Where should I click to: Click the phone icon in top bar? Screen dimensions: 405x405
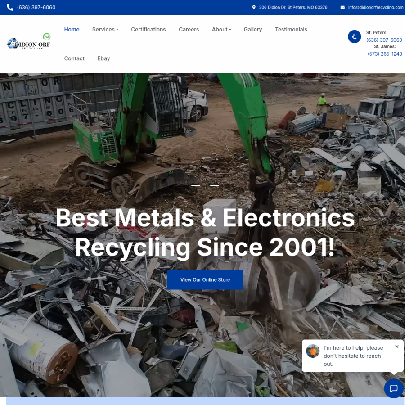click(10, 7)
